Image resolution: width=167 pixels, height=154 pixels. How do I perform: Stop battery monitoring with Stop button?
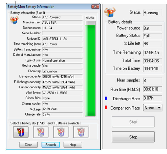click(x=133, y=137)
